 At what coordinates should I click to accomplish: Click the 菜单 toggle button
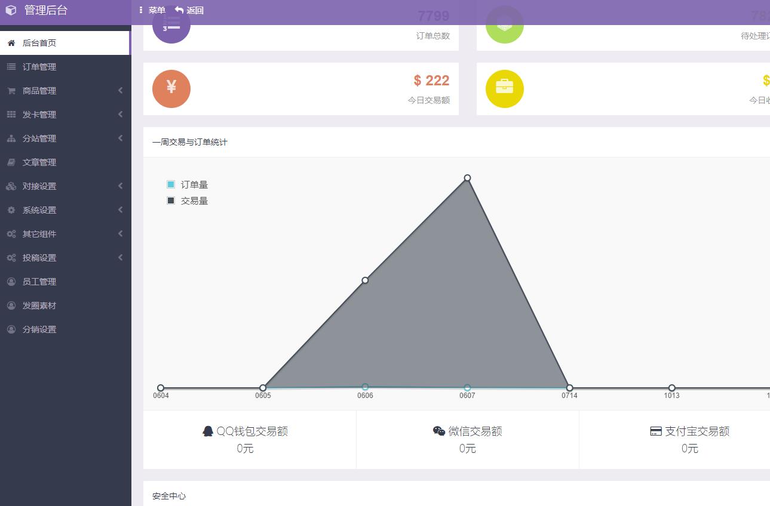pyautogui.click(x=152, y=10)
